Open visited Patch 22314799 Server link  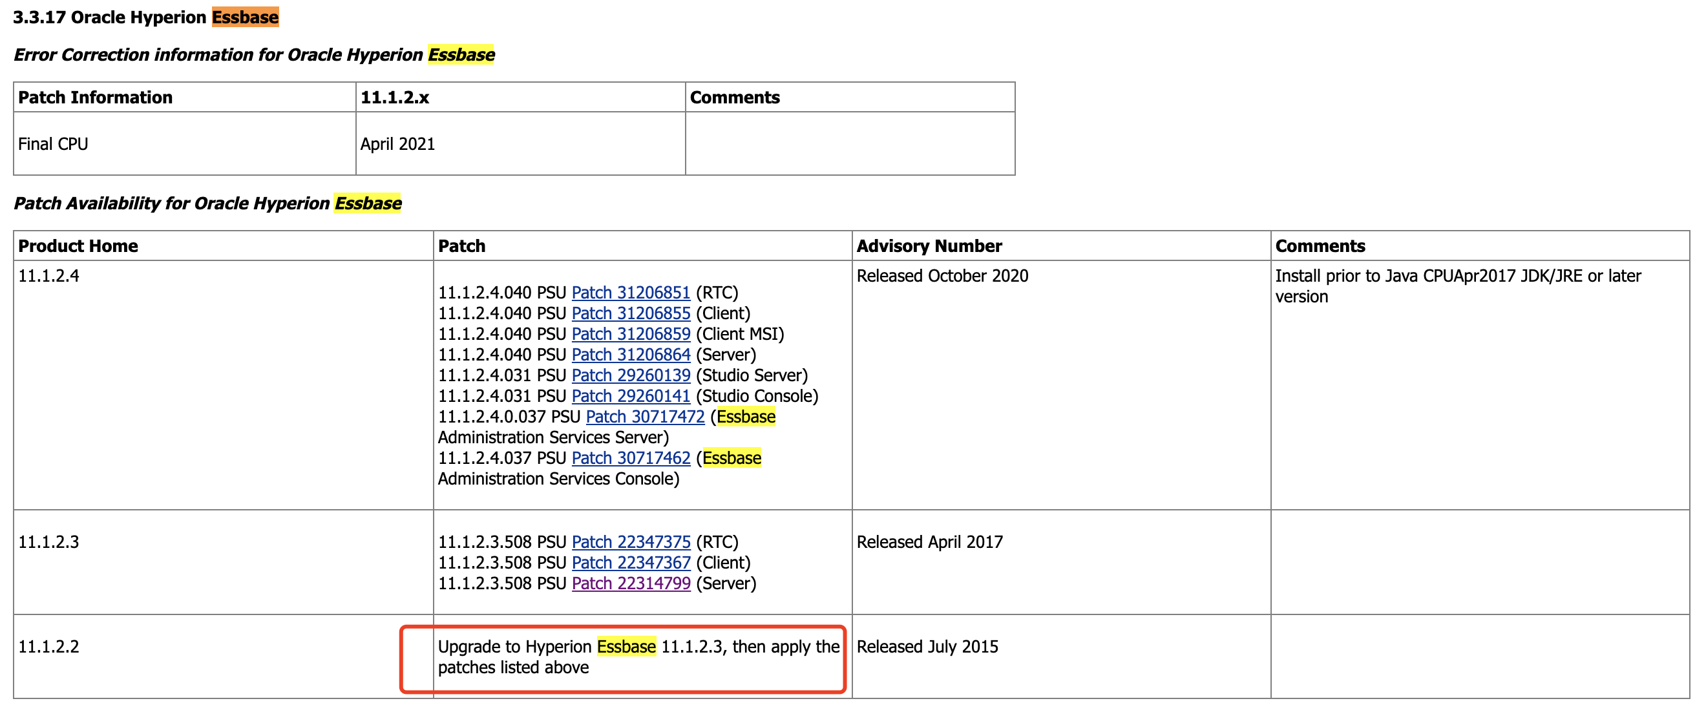(x=631, y=583)
